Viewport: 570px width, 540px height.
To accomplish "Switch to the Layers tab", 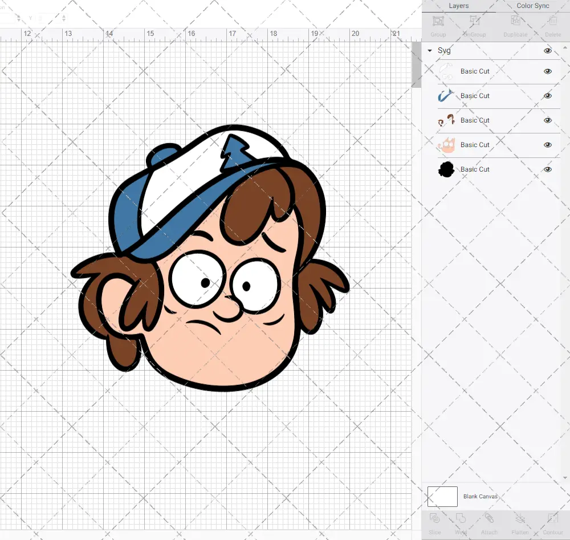I will pos(459,6).
